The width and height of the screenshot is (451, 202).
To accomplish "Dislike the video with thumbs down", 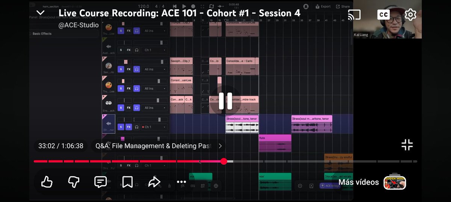I will tap(74, 182).
